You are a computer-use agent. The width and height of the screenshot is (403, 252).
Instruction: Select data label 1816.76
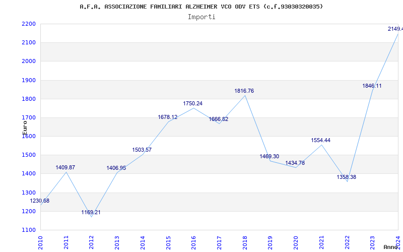point(244,91)
